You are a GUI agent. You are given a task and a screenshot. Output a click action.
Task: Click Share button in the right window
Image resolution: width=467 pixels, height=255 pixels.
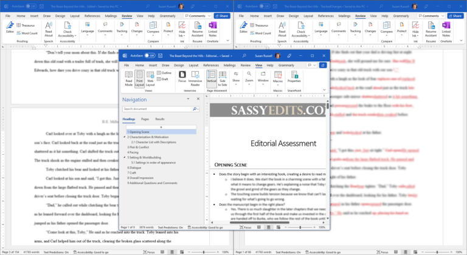pyautogui.click(x=455, y=16)
